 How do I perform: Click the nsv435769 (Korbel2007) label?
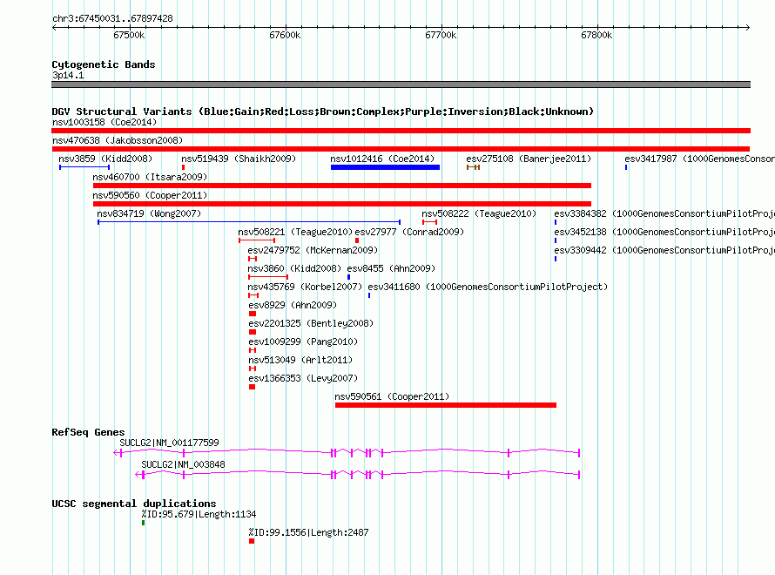click(305, 287)
